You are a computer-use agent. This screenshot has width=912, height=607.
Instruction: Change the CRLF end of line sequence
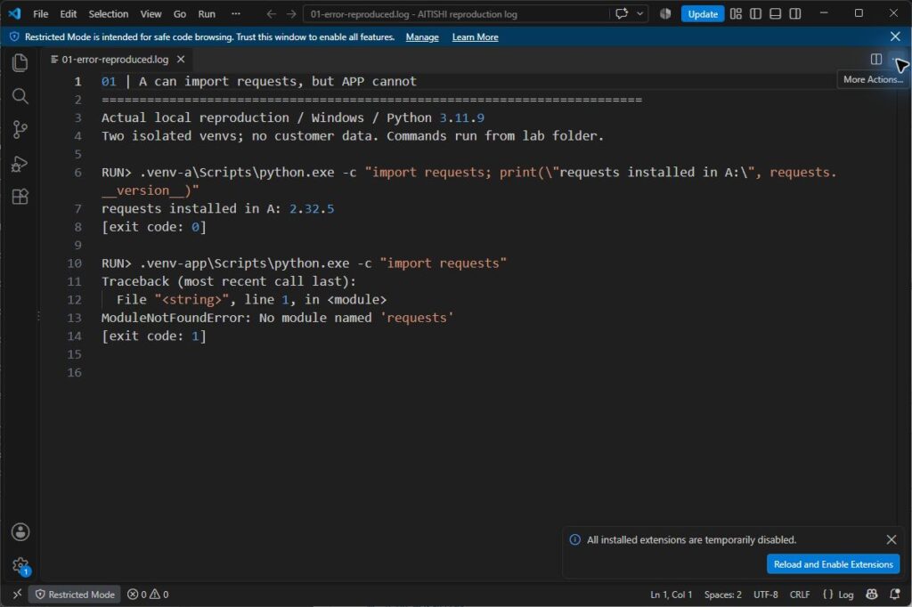pos(800,595)
